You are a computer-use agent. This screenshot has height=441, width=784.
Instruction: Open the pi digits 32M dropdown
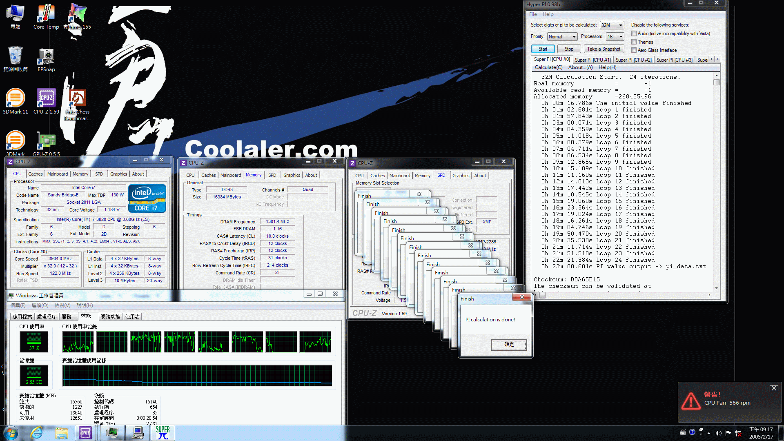pyautogui.click(x=612, y=25)
